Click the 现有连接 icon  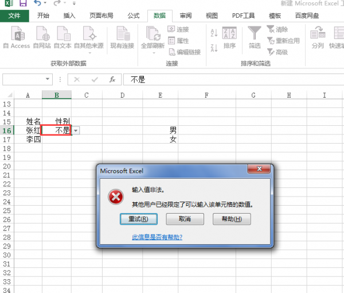pyautogui.click(x=122, y=37)
